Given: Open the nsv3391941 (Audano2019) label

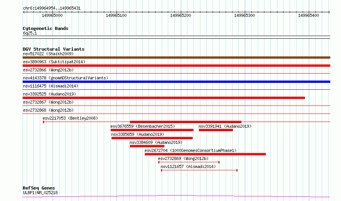Looking at the screenshot, I should [x=225, y=126].
